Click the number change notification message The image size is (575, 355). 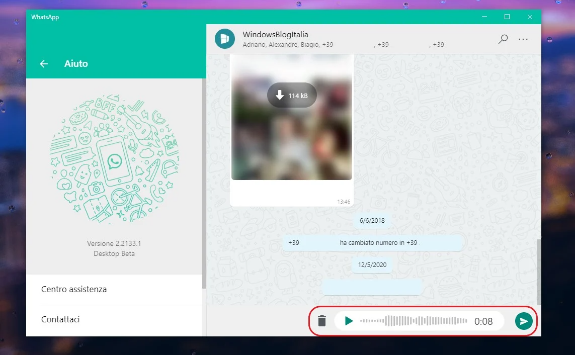(372, 242)
